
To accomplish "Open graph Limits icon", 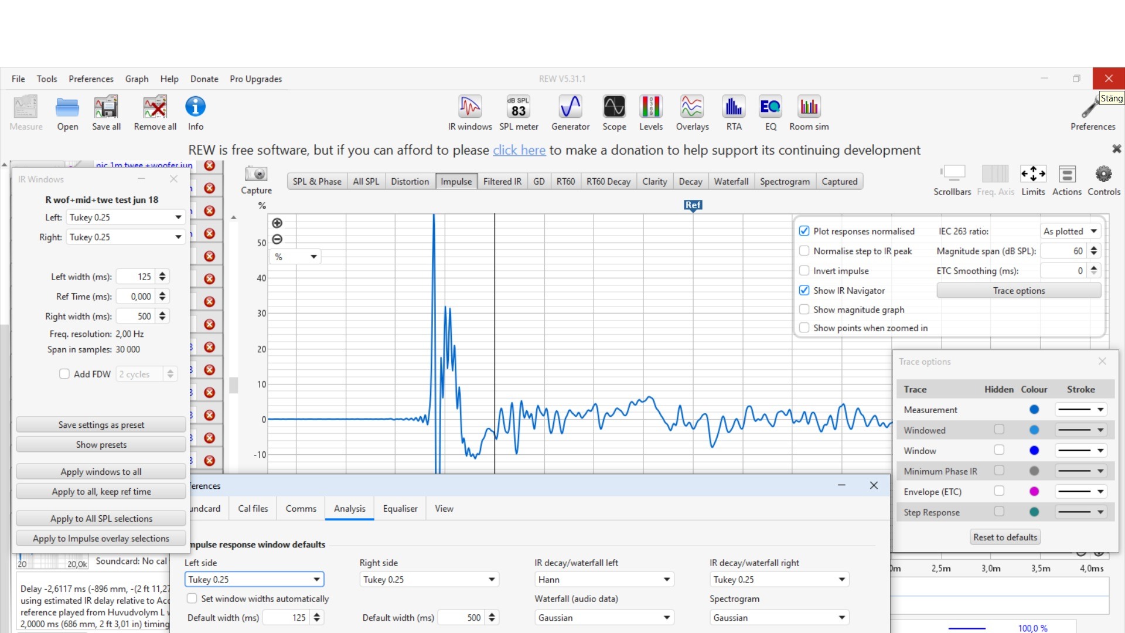I will point(1033,180).
